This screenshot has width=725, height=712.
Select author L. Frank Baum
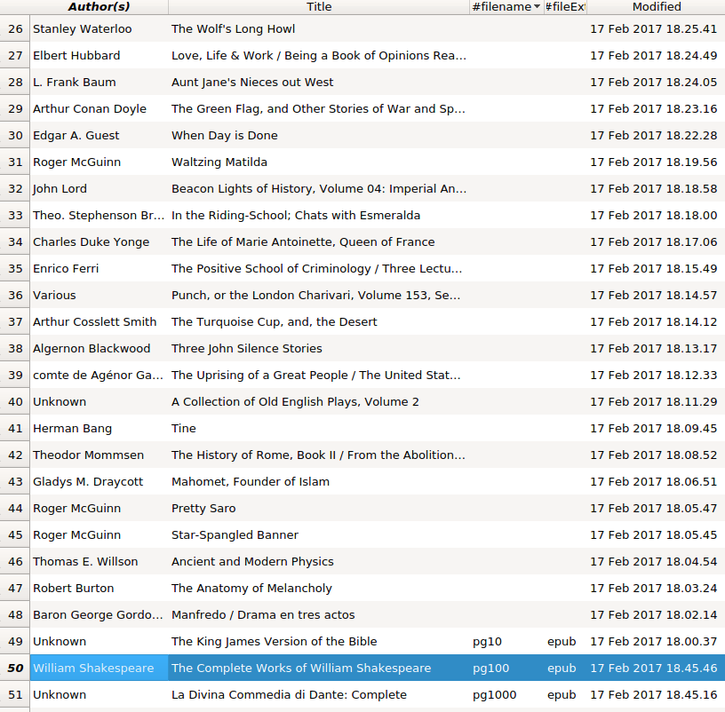(75, 83)
